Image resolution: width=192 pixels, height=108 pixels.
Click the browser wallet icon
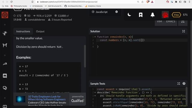[x=185, y=2]
